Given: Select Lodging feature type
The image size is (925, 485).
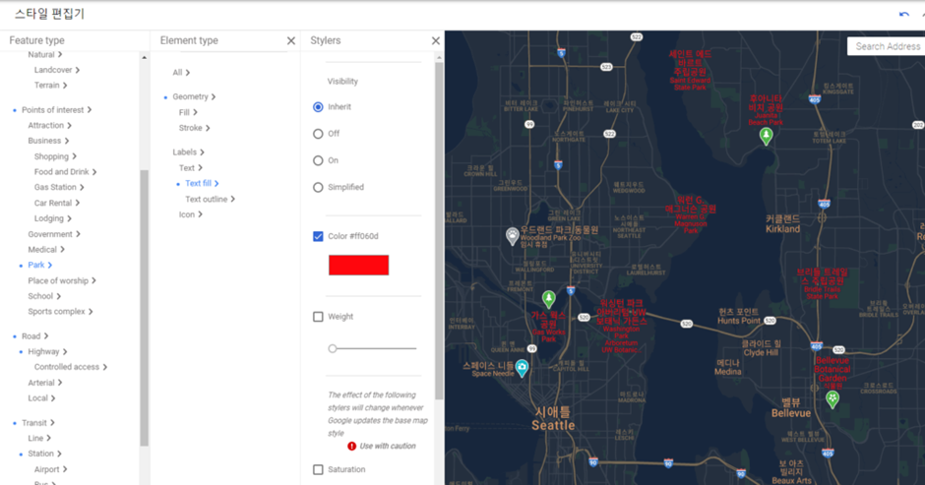Looking at the screenshot, I should pyautogui.click(x=52, y=218).
